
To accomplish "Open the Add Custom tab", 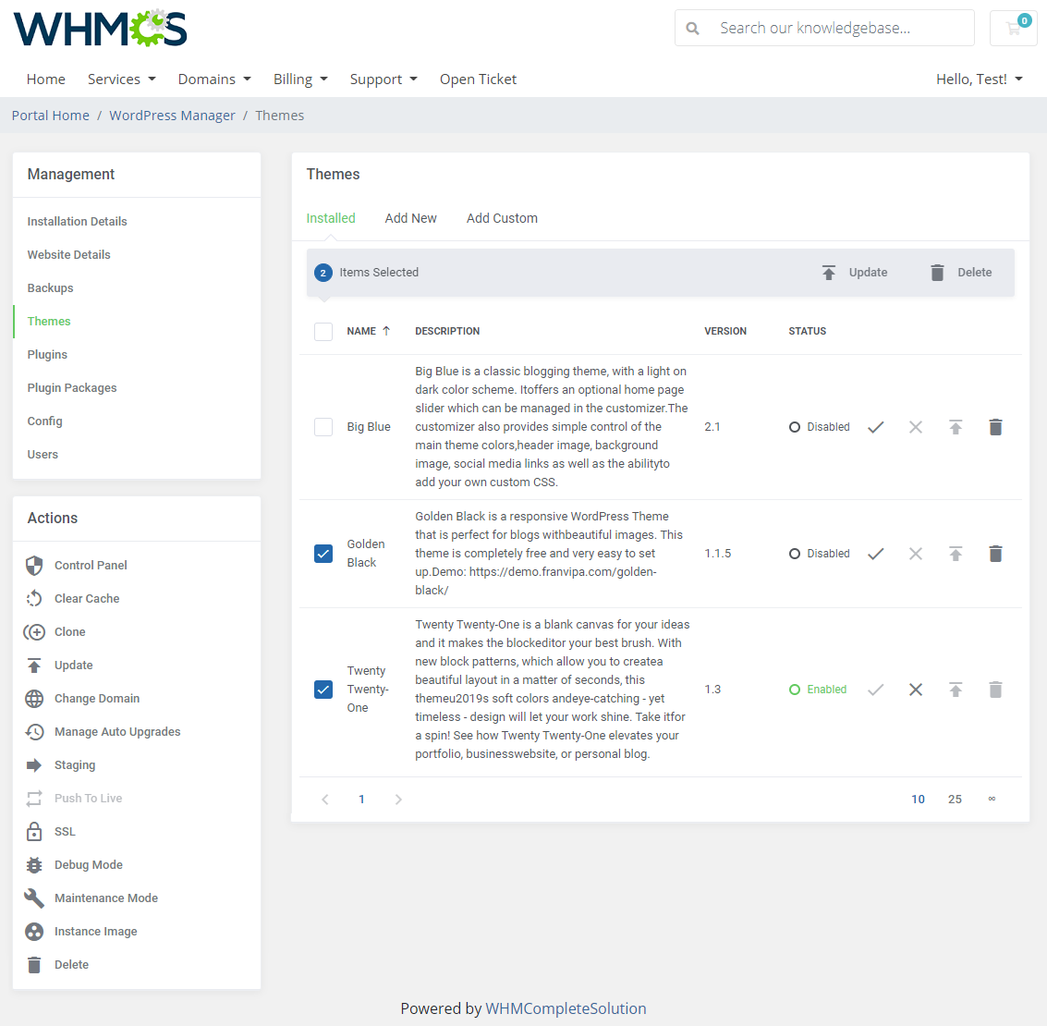I will tap(502, 217).
